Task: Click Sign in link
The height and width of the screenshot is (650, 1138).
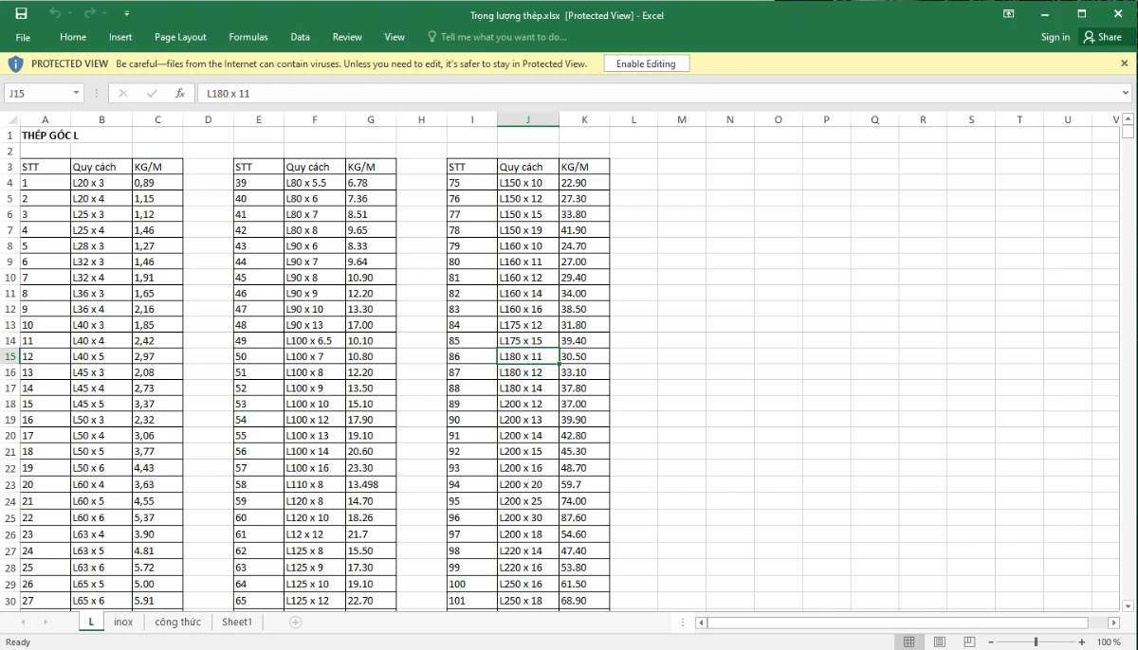Action: coord(1055,37)
